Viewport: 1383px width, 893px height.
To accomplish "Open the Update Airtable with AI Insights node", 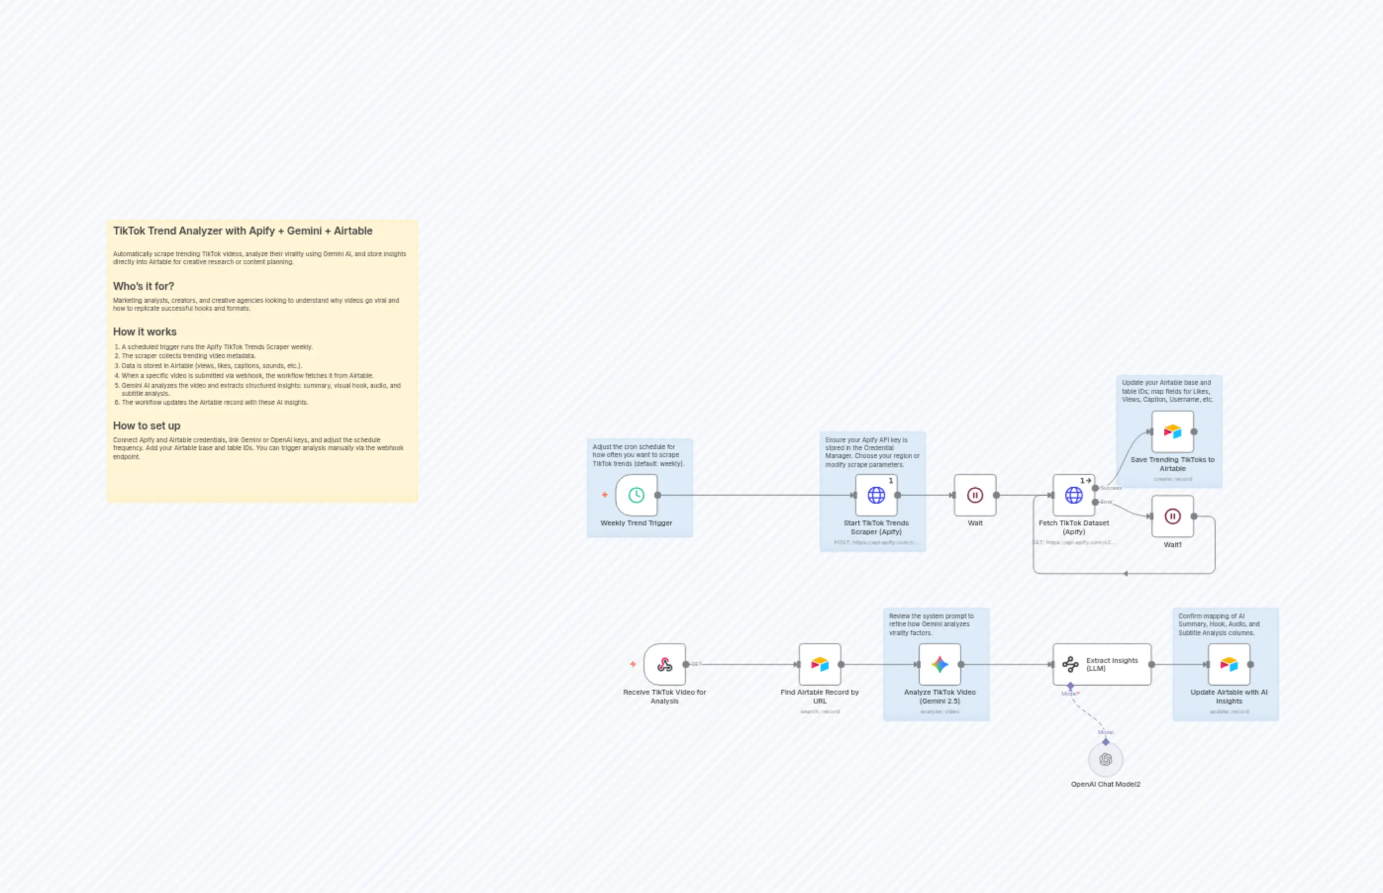I will pyautogui.click(x=1230, y=665).
